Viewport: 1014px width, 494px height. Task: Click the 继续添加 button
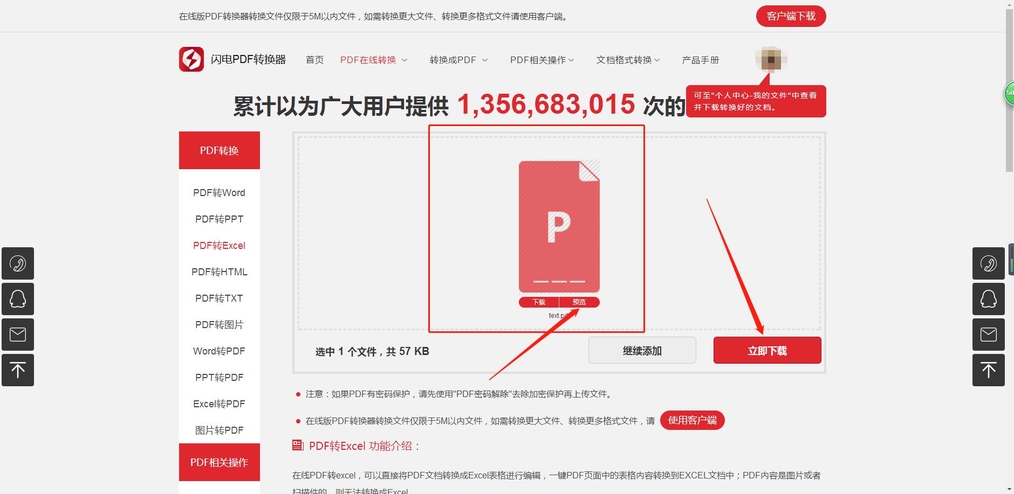pyautogui.click(x=642, y=351)
